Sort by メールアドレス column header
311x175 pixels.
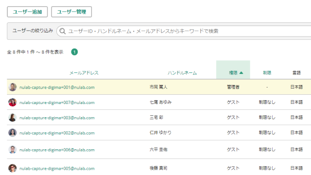pyautogui.click(x=84, y=73)
